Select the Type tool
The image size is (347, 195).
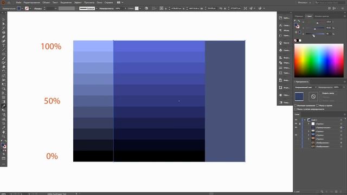coord(4,45)
